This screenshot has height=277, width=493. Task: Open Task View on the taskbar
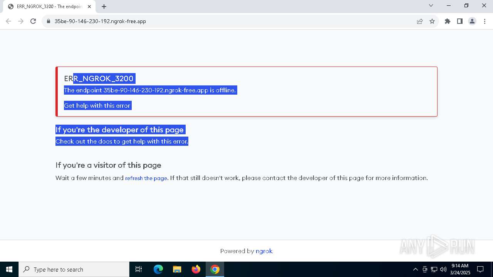139,269
